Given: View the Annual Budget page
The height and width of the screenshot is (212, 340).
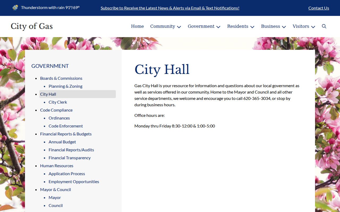Looking at the screenshot, I should 62,142.
